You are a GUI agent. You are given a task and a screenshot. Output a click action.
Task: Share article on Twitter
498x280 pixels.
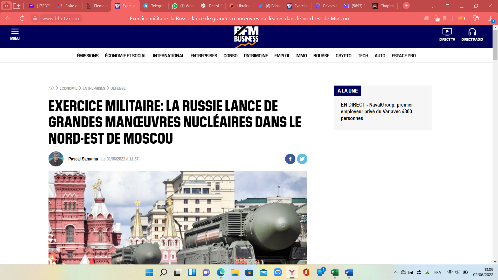[302, 159]
